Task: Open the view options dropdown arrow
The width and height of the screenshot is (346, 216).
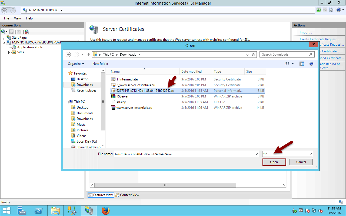Action: click(292, 64)
